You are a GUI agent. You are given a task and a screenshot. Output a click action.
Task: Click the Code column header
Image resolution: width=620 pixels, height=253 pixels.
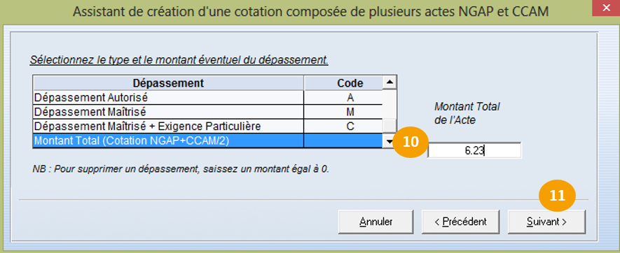tap(343, 83)
